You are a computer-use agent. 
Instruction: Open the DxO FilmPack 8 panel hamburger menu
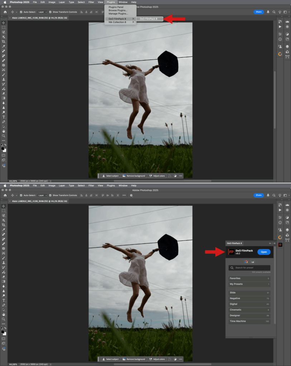[275, 243]
